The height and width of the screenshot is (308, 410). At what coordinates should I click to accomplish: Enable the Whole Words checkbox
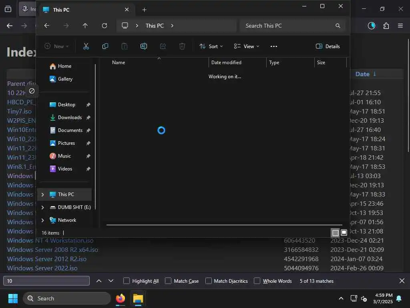pos(257,281)
